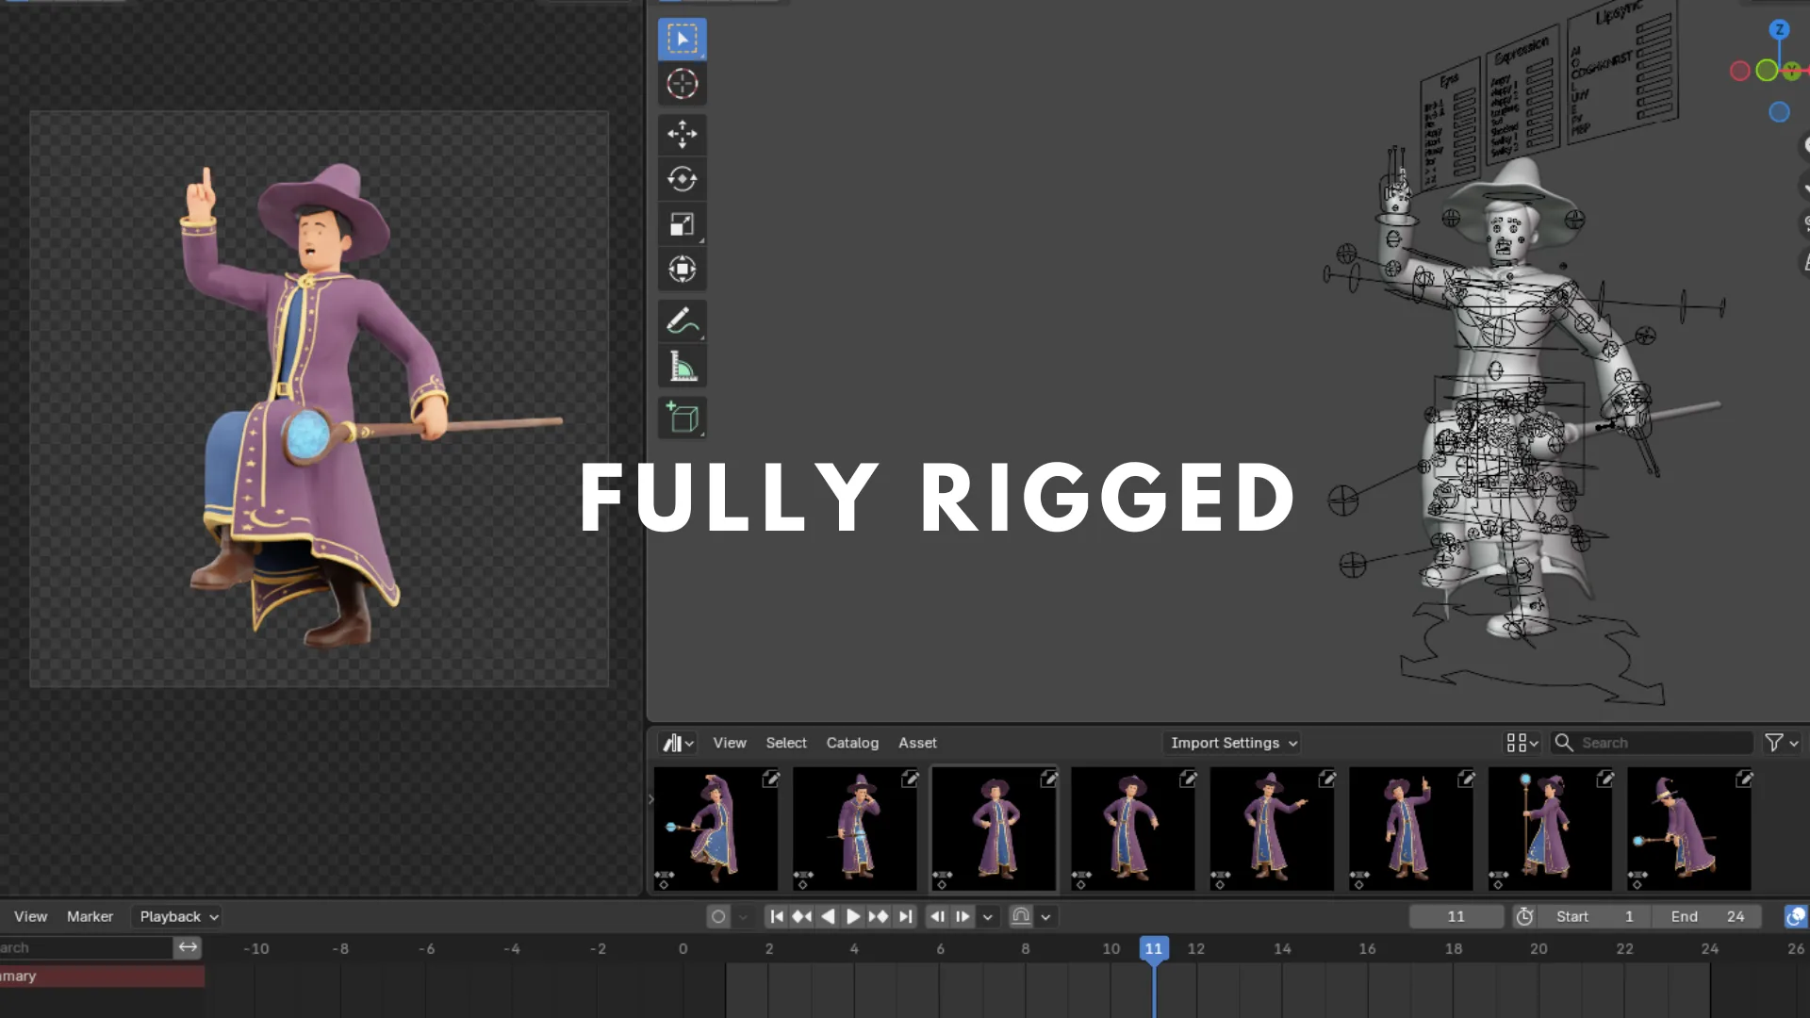Jump to the first frame
The width and height of the screenshot is (1810, 1018).
[777, 916]
